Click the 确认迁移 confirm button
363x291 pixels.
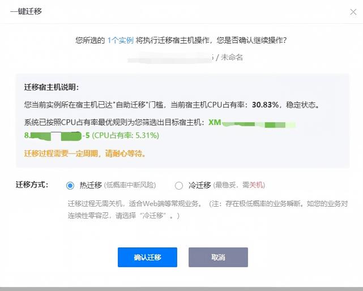click(x=147, y=257)
